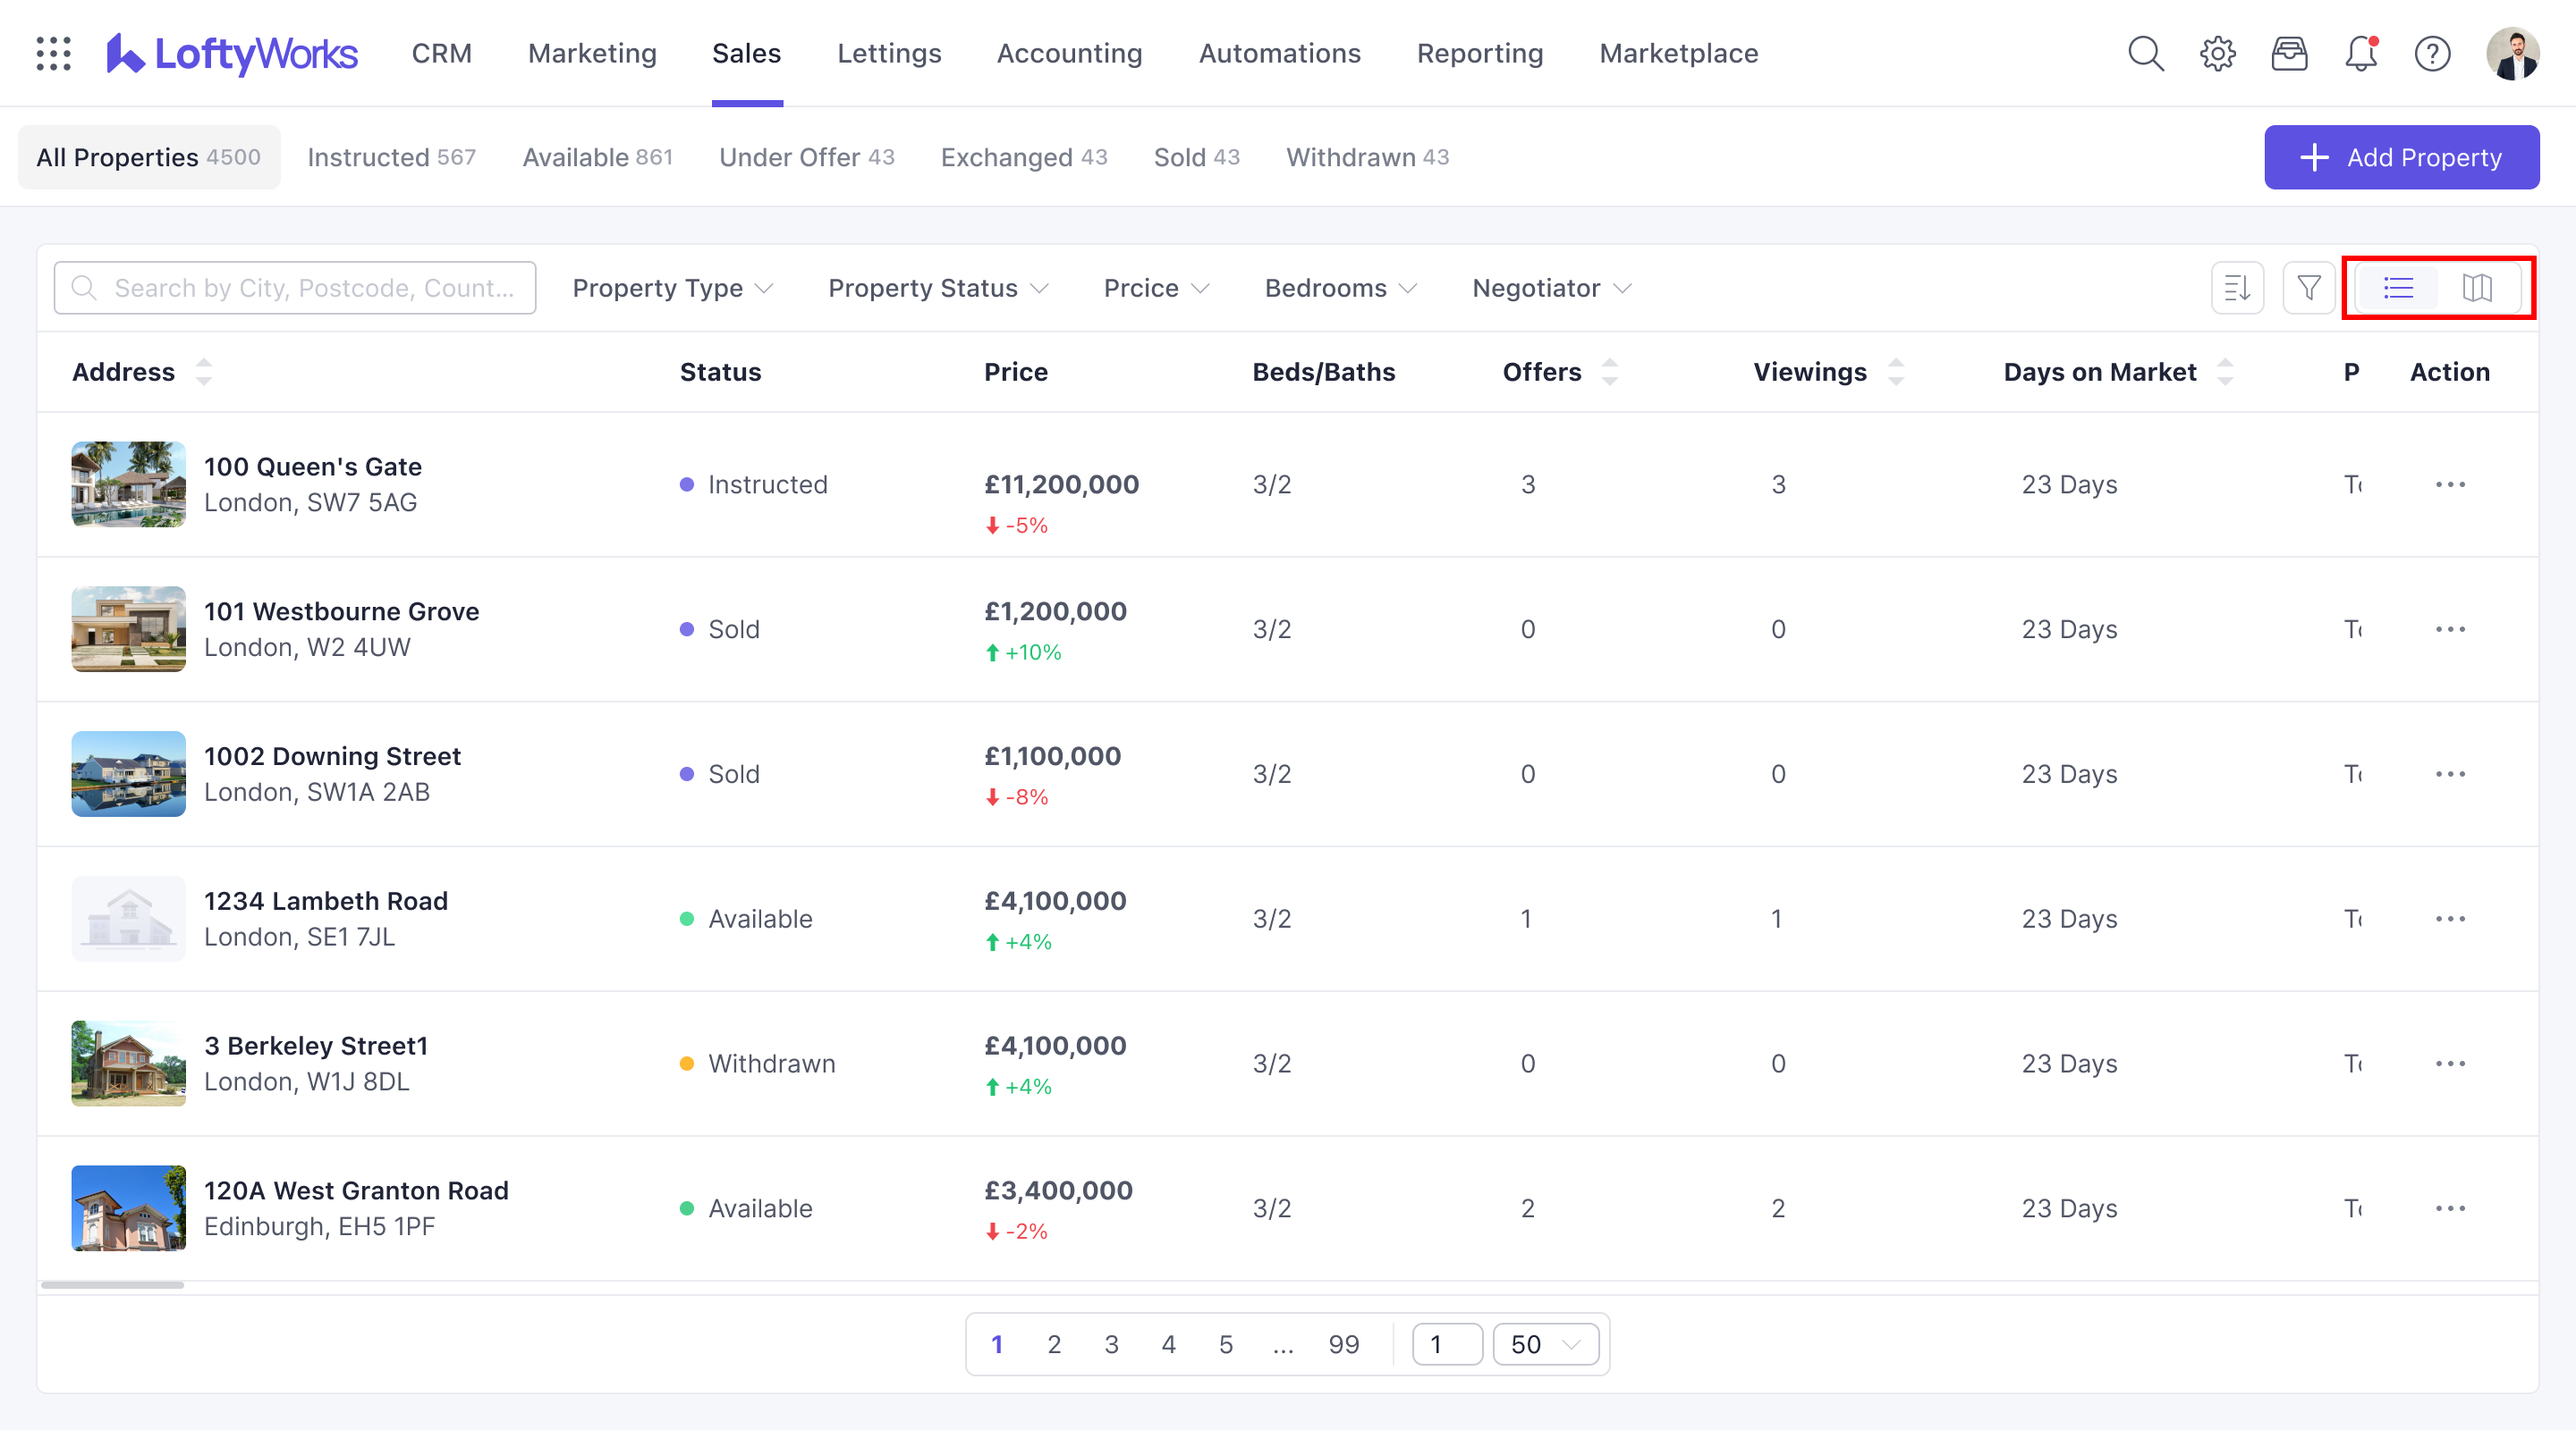Open the 50 per page dropdown
The height and width of the screenshot is (1430, 2576).
tap(1545, 1344)
